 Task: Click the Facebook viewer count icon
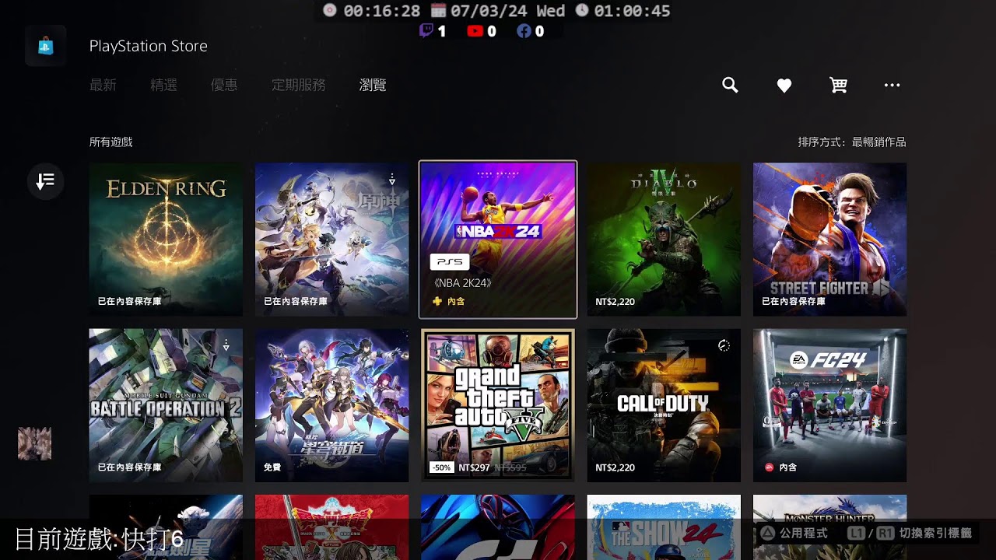point(524,31)
